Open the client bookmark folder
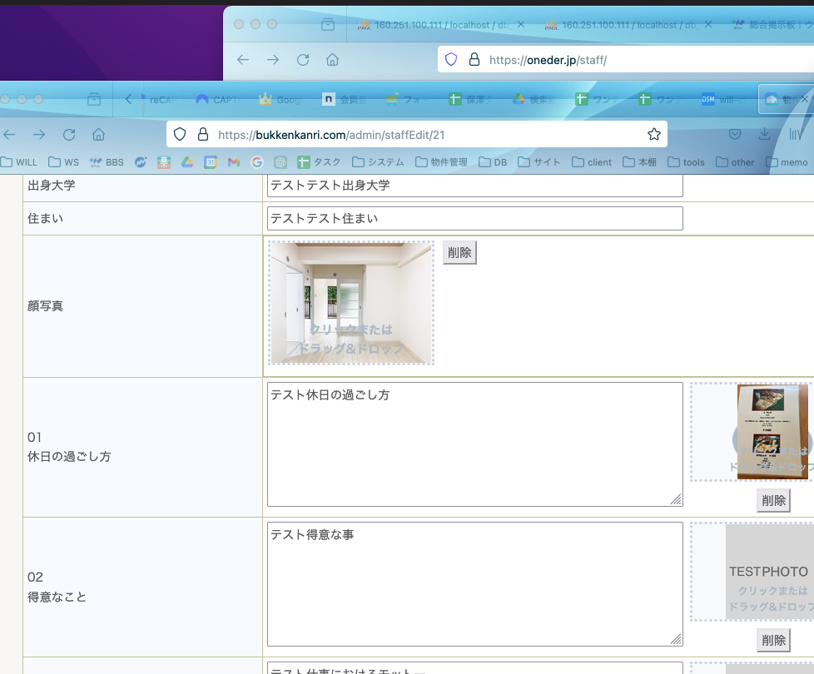 pos(591,162)
